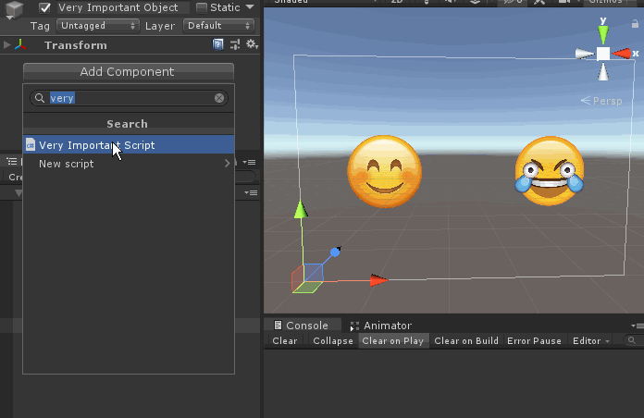Click the Hierarchy panel list icon
644x418 pixels.
coord(12,161)
